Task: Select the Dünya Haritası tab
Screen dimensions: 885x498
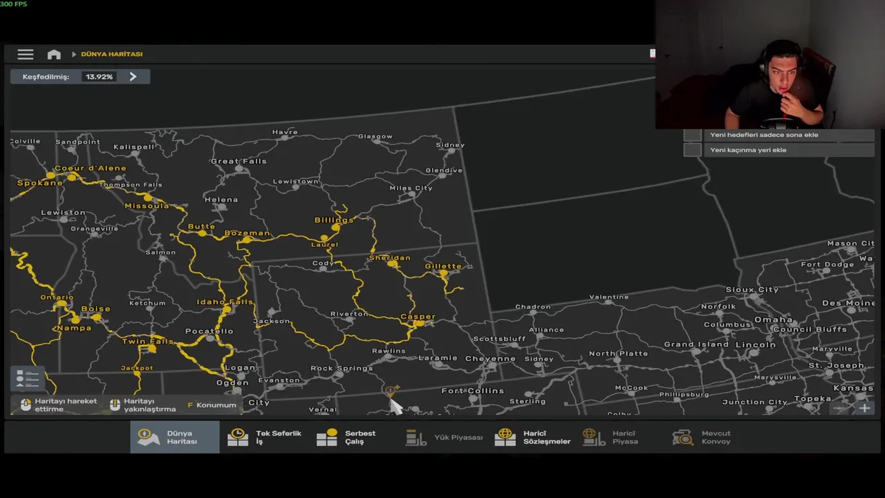Action: [175, 437]
